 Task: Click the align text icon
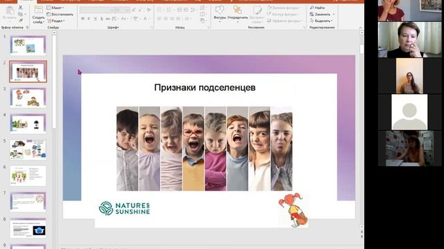click(x=203, y=14)
